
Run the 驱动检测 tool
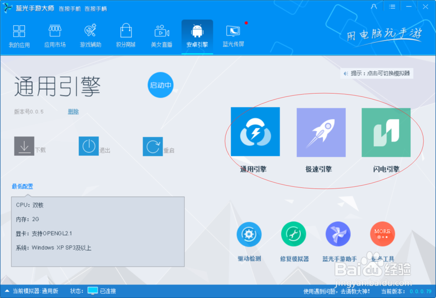click(x=249, y=234)
